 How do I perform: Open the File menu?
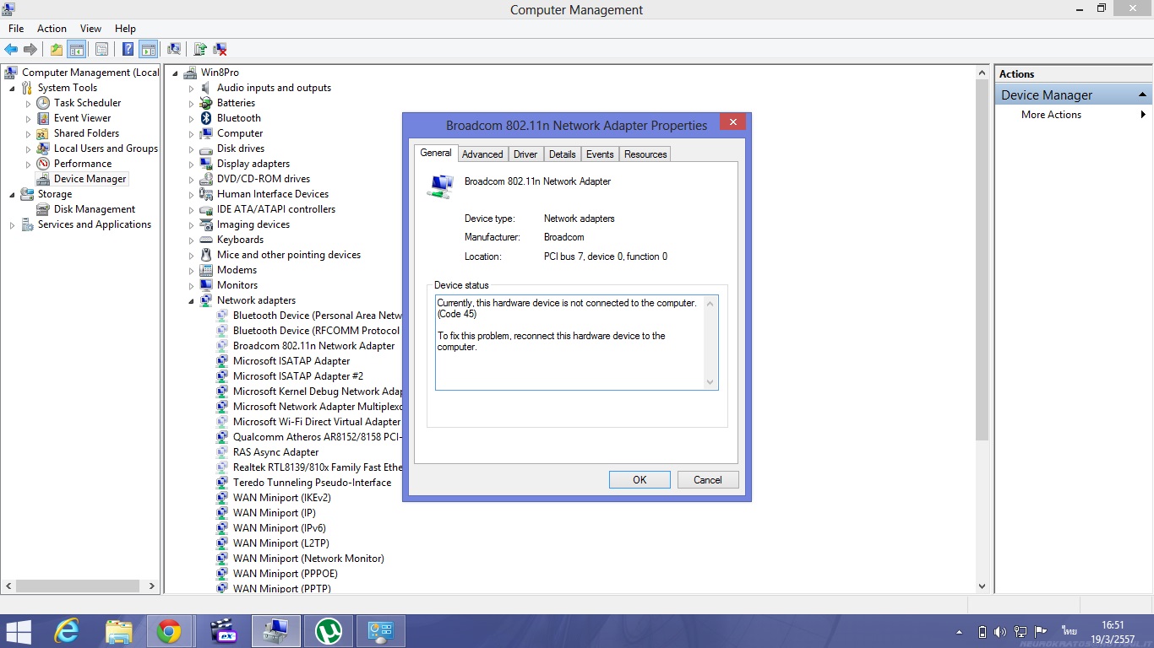point(16,29)
